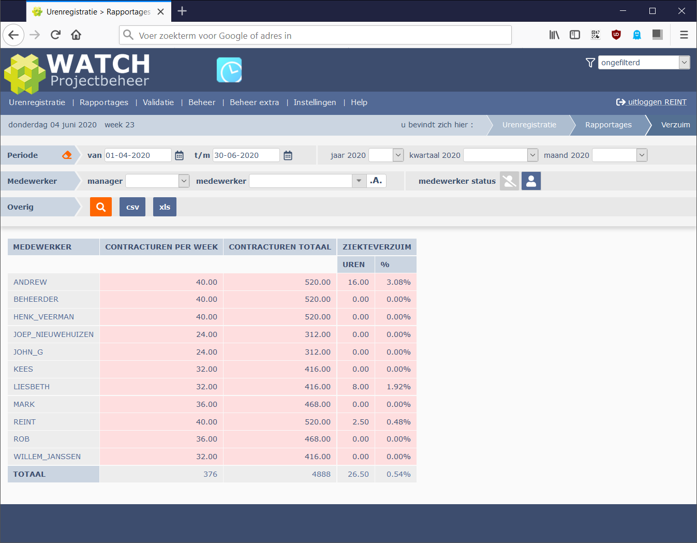Open the Instellingen menu
The image size is (697, 543).
coord(315,102)
